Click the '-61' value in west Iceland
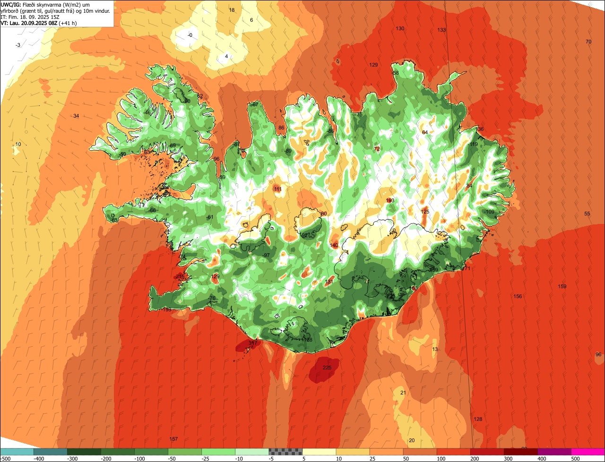Viewport: 605px width, 462px height. 210,217
